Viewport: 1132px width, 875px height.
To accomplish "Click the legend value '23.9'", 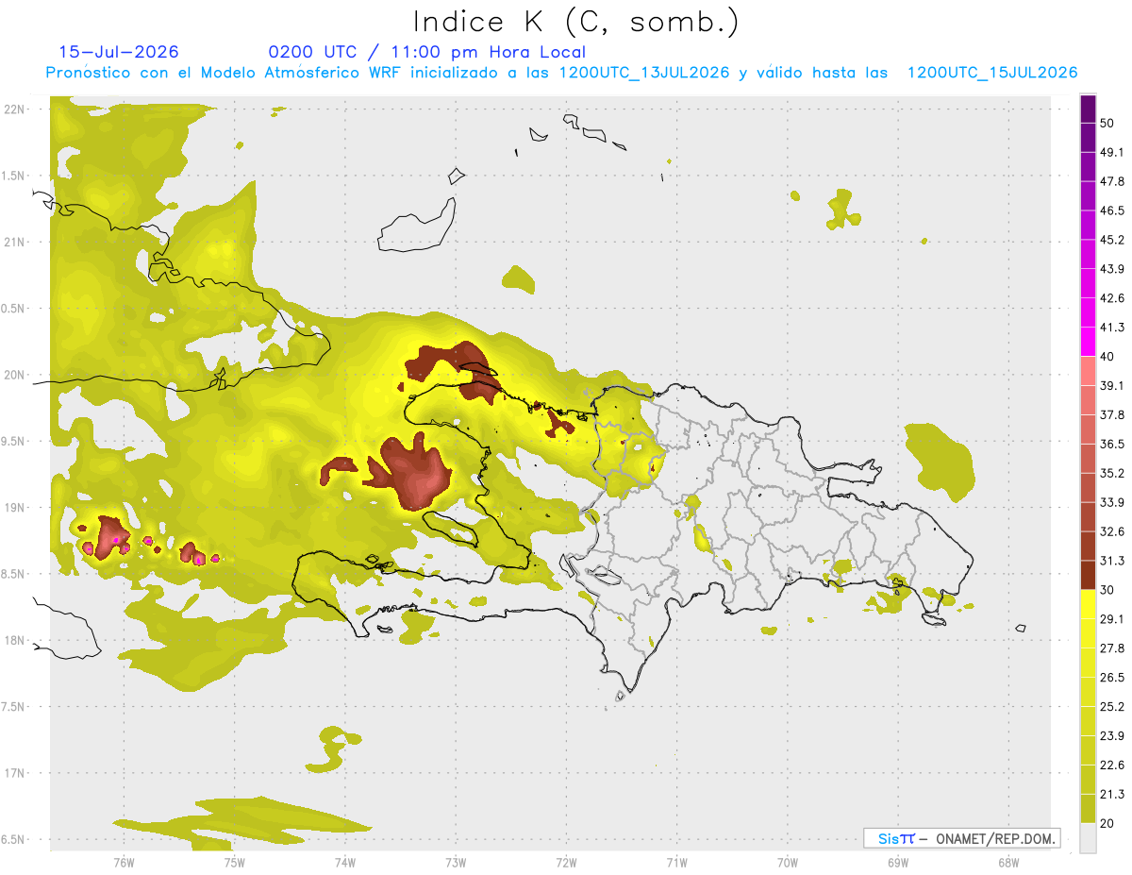I will (1112, 736).
